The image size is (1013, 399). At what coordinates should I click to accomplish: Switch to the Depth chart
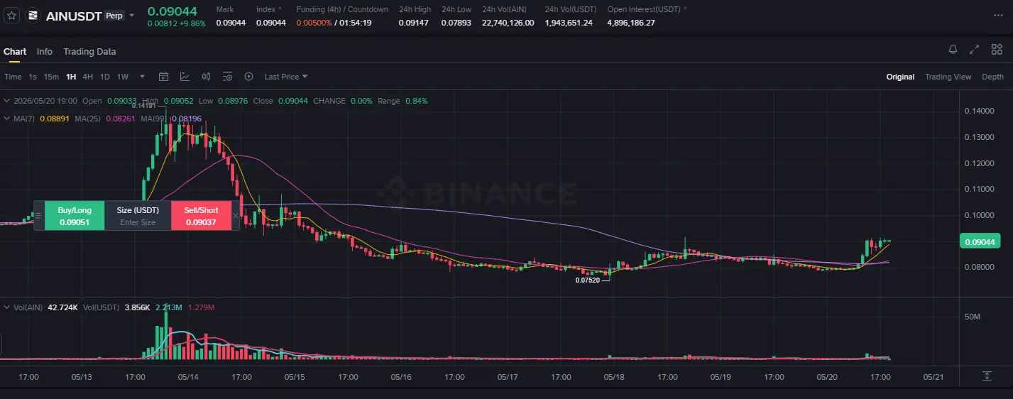click(992, 77)
